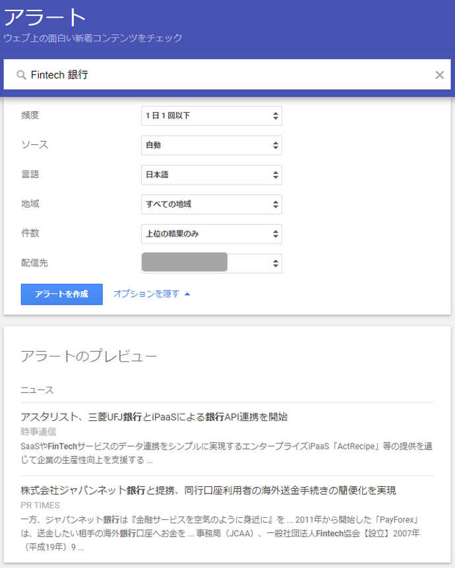Open the 配信先 dropdown
455x568 pixels.
[212, 263]
